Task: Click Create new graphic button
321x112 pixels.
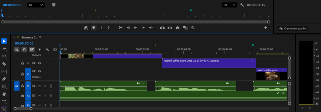Action: coord(293,28)
